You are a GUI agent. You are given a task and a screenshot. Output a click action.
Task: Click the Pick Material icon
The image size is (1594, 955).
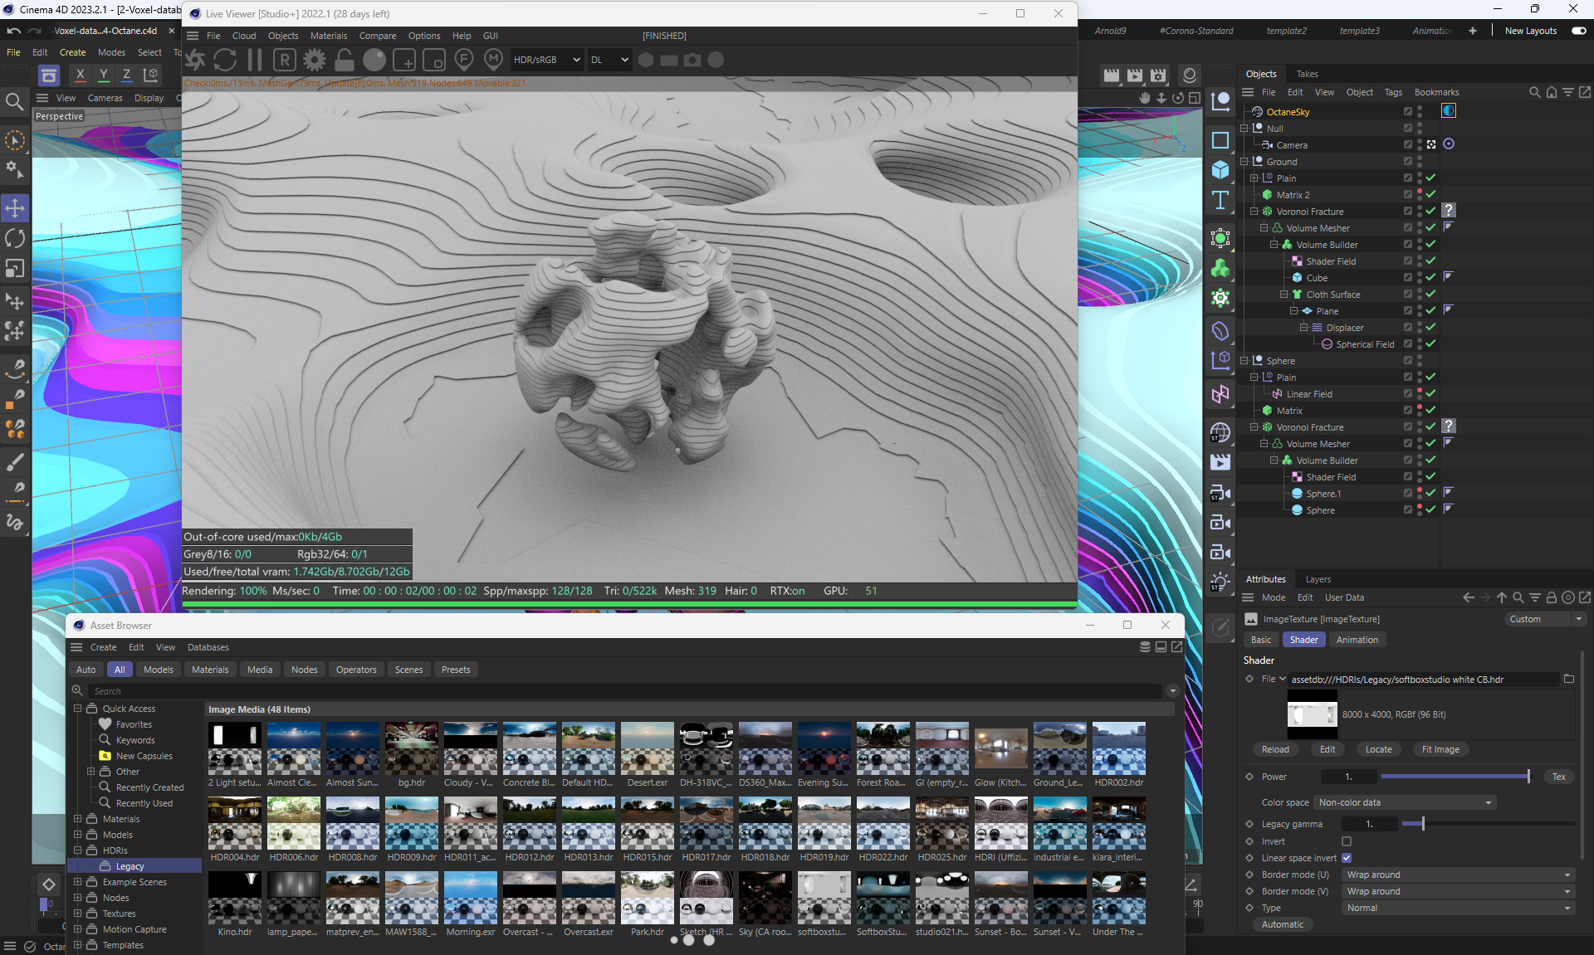point(494,60)
